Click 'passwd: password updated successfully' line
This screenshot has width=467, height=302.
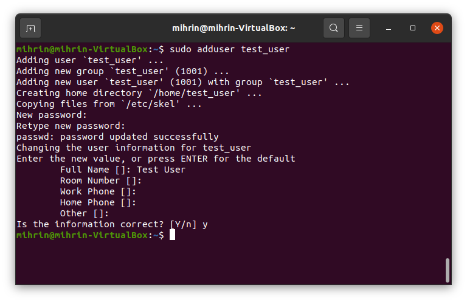[117, 137]
